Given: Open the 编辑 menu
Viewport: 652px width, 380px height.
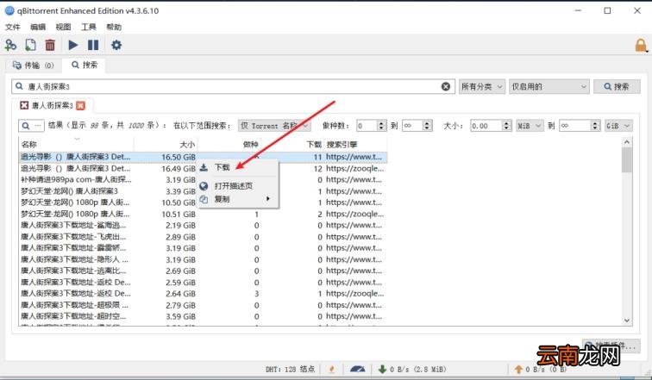Looking at the screenshot, I should click(x=38, y=27).
